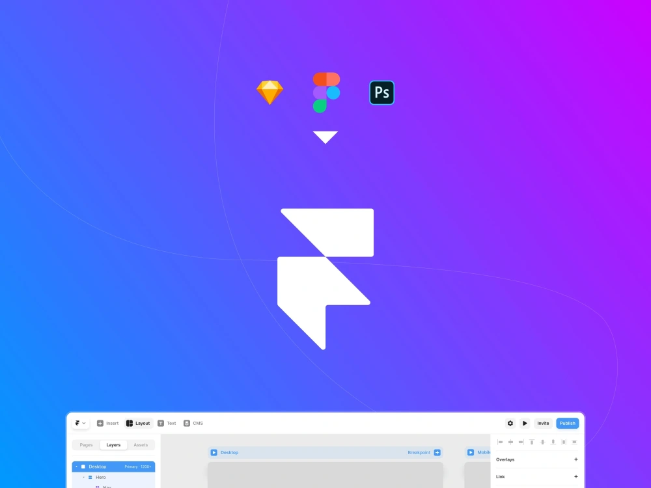Click the Photoshop Ps icon
This screenshot has width=651, height=488.
pos(382,92)
